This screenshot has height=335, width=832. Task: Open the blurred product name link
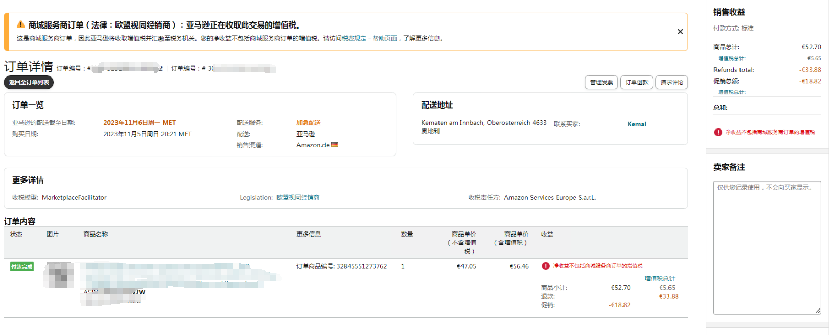[x=164, y=271]
